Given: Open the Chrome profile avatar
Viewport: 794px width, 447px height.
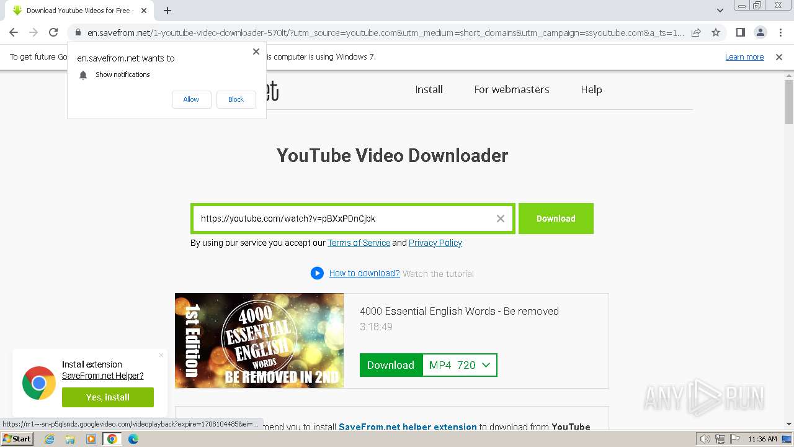Looking at the screenshot, I should pos(761,32).
